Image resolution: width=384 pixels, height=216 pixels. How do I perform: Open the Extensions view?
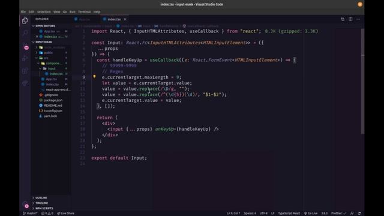pos(25,71)
